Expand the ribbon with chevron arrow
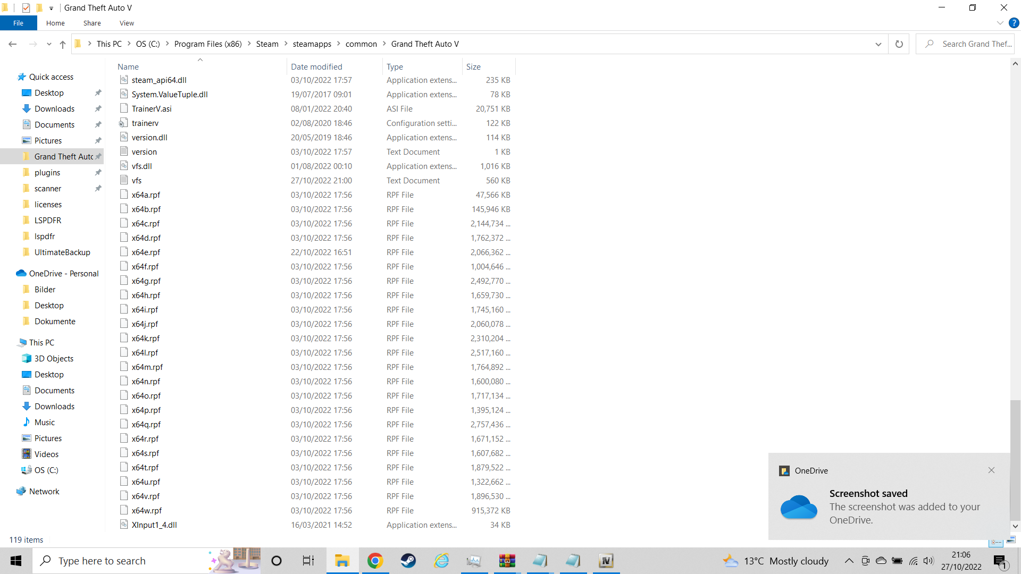The height and width of the screenshot is (574, 1021). click(x=1000, y=23)
